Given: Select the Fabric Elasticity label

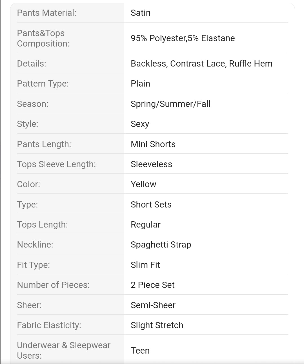Looking at the screenshot, I should coord(49,325).
